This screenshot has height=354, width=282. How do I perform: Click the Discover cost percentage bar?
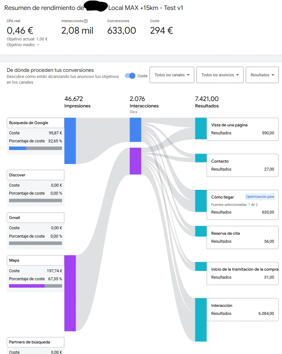(x=36, y=200)
